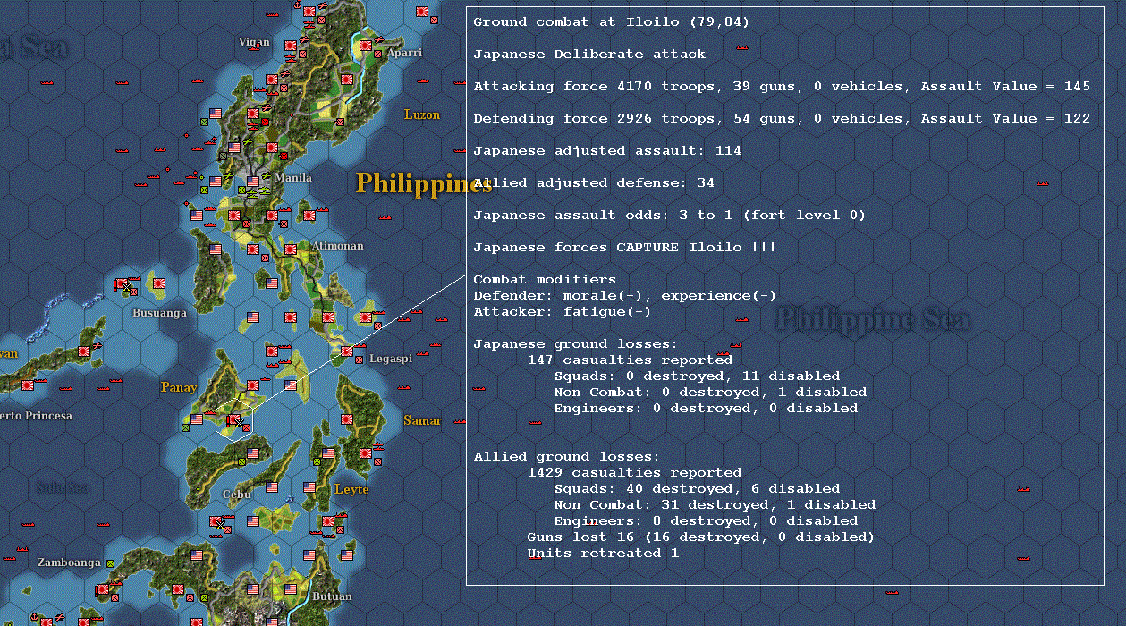Click the Manila city label
1126x626 pixels.
(x=293, y=178)
